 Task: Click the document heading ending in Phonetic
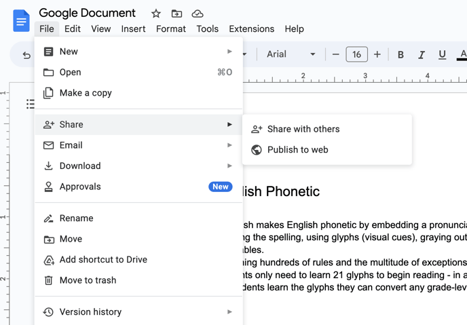click(281, 191)
